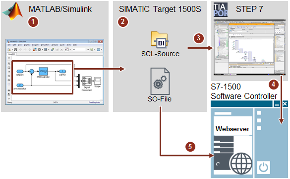Open the Library Browser icon
The image size is (290, 179).
pyautogui.click(x=35, y=49)
